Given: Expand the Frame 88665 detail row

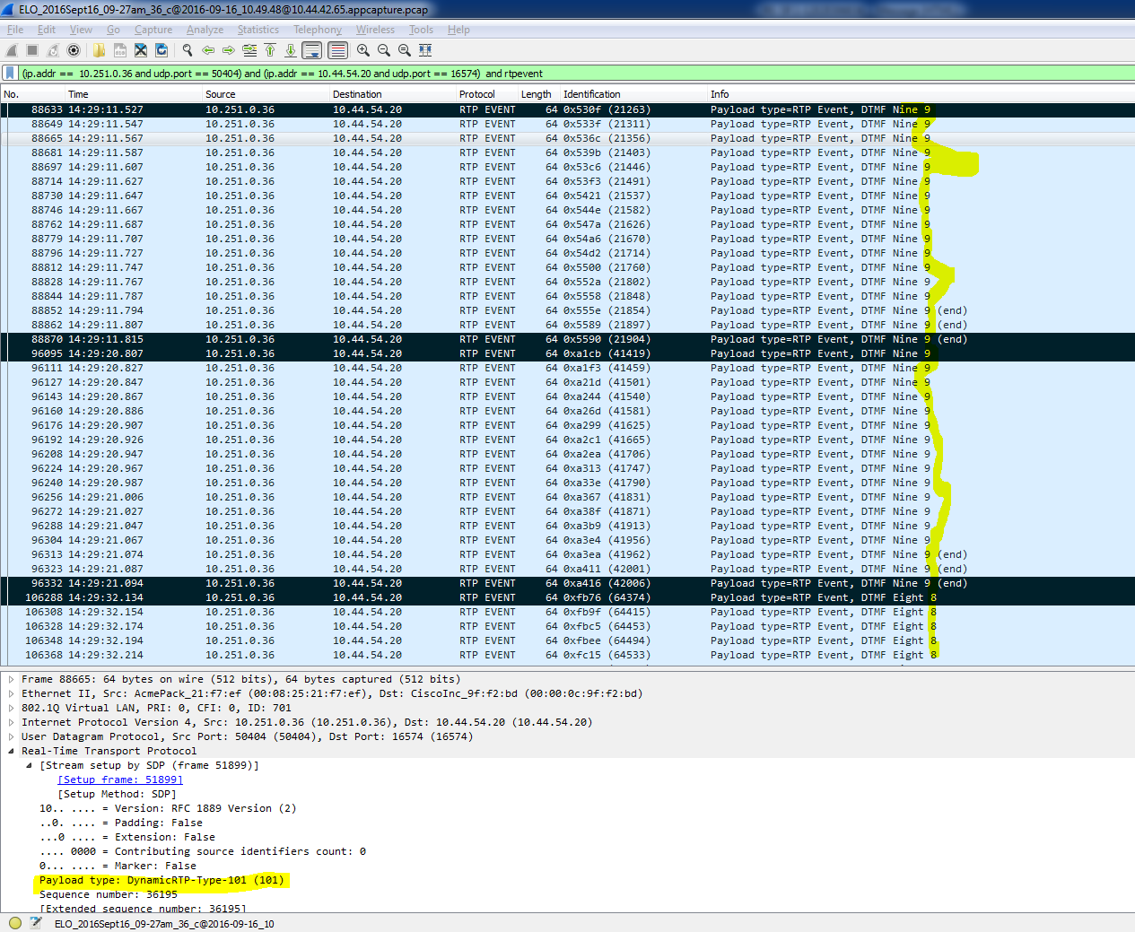Looking at the screenshot, I should [11, 679].
